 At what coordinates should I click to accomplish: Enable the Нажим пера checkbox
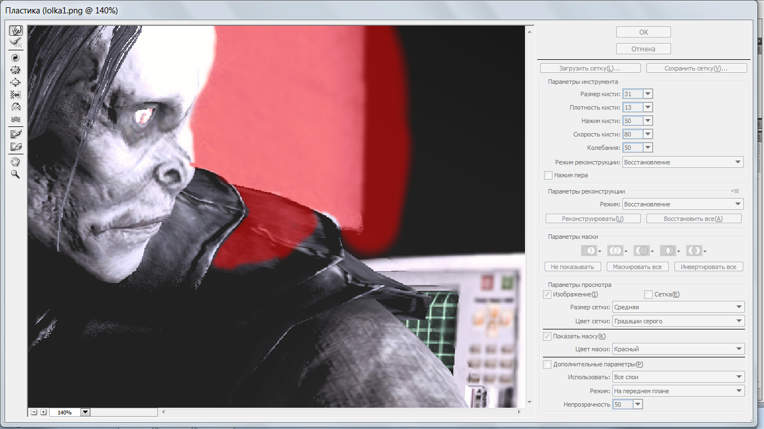point(548,175)
